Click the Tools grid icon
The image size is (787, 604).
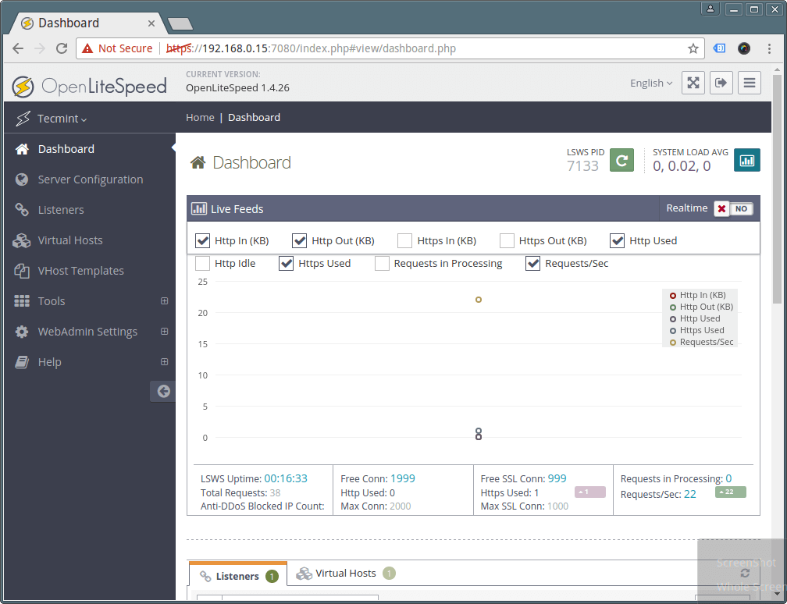click(x=22, y=301)
